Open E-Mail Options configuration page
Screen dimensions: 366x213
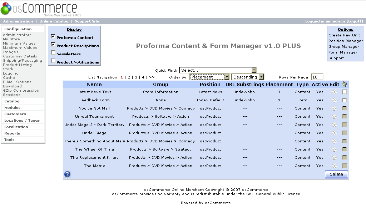point(17,82)
